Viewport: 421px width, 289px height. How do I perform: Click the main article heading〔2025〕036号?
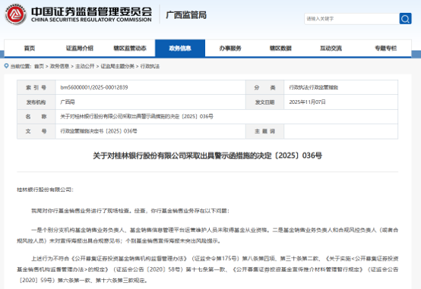(207, 155)
